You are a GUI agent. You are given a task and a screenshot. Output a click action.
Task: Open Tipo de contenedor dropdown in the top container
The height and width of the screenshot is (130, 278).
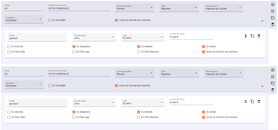click(135, 8)
